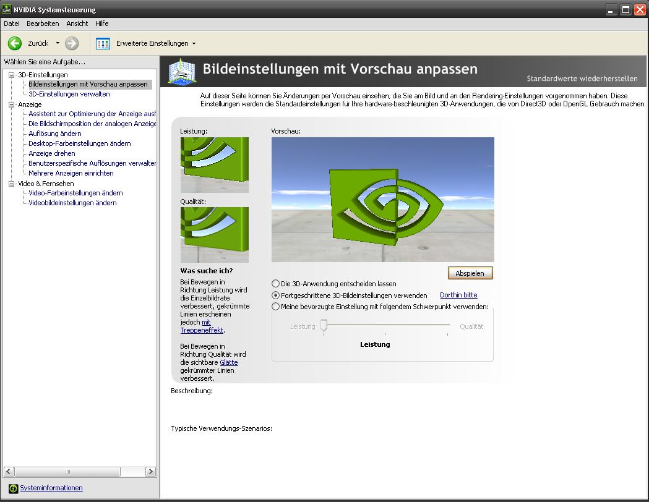The image size is (649, 502).
Task: Select 'Mehrere Anzeigen einrichten' task
Action: click(x=71, y=173)
